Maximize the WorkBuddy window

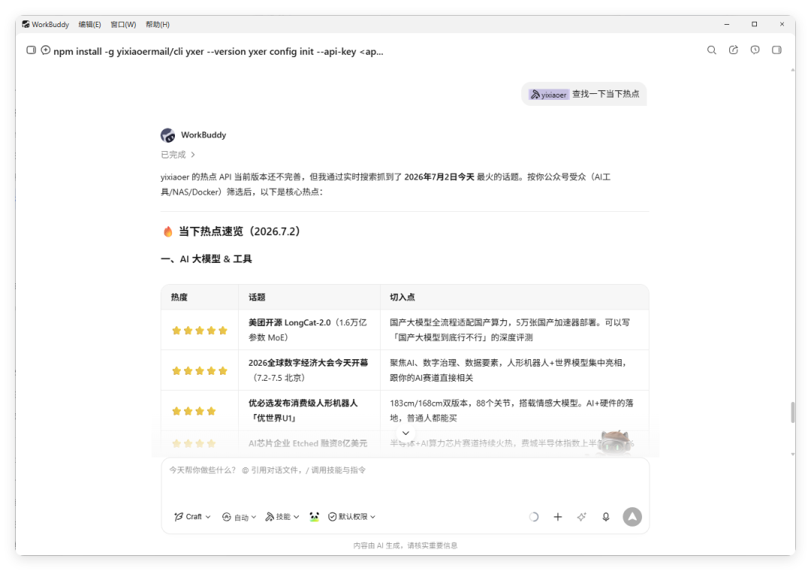pos(754,24)
